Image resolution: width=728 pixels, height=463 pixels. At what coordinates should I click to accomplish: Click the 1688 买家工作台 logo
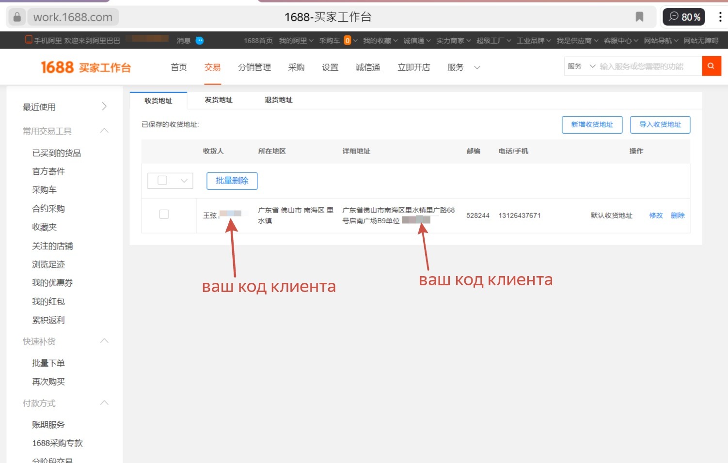click(86, 67)
